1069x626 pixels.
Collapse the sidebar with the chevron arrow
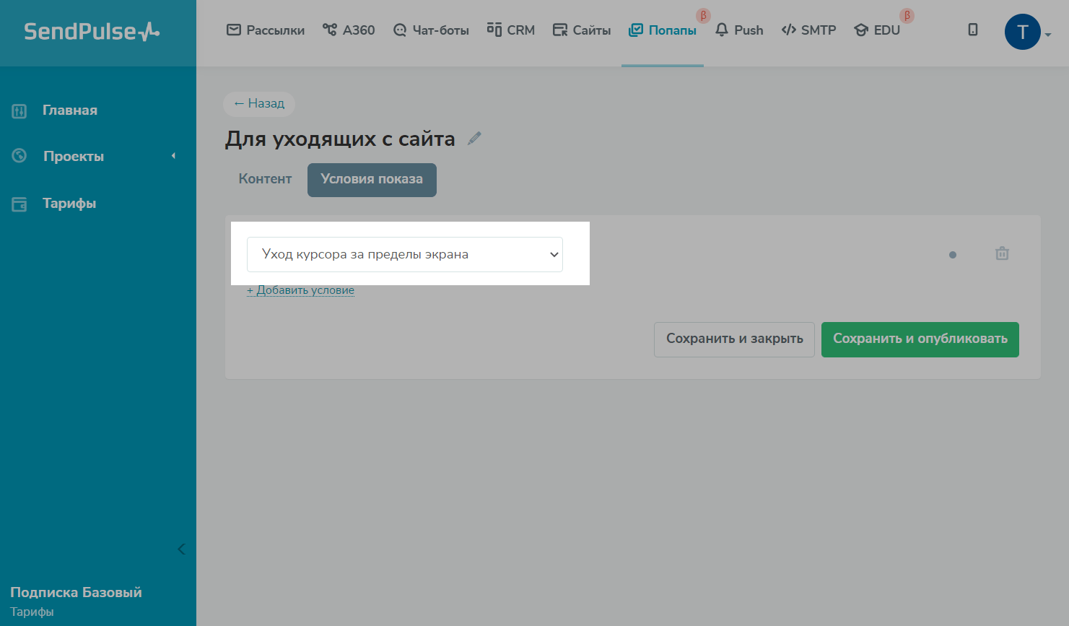coord(181,549)
